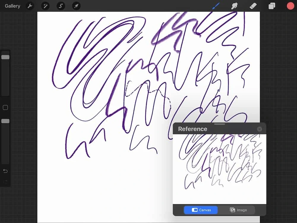Activate the Selection tool
This screenshot has height=223, width=297.
point(61,6)
